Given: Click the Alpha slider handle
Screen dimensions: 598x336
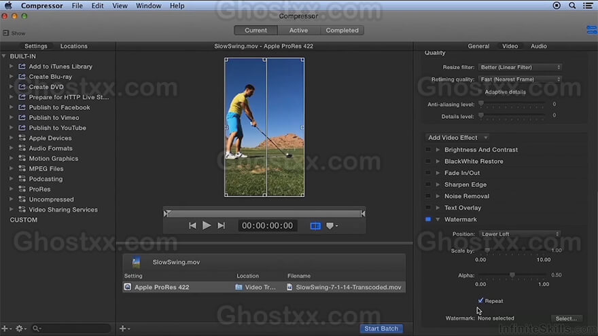Looking at the screenshot, I should [512, 275].
